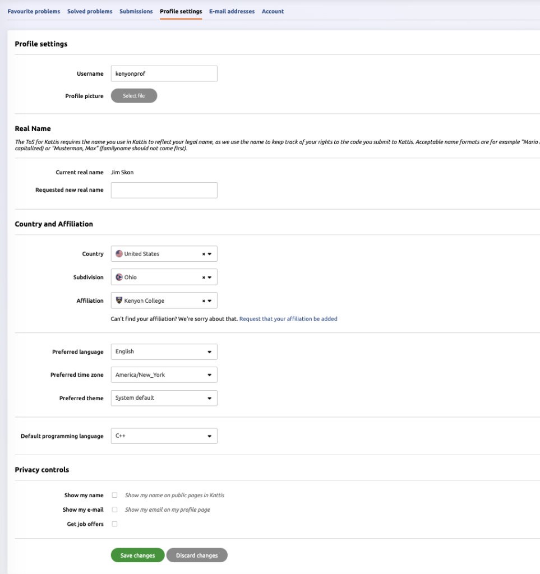Open the Favourite problems tab
The width and height of the screenshot is (540, 574).
pyautogui.click(x=34, y=11)
